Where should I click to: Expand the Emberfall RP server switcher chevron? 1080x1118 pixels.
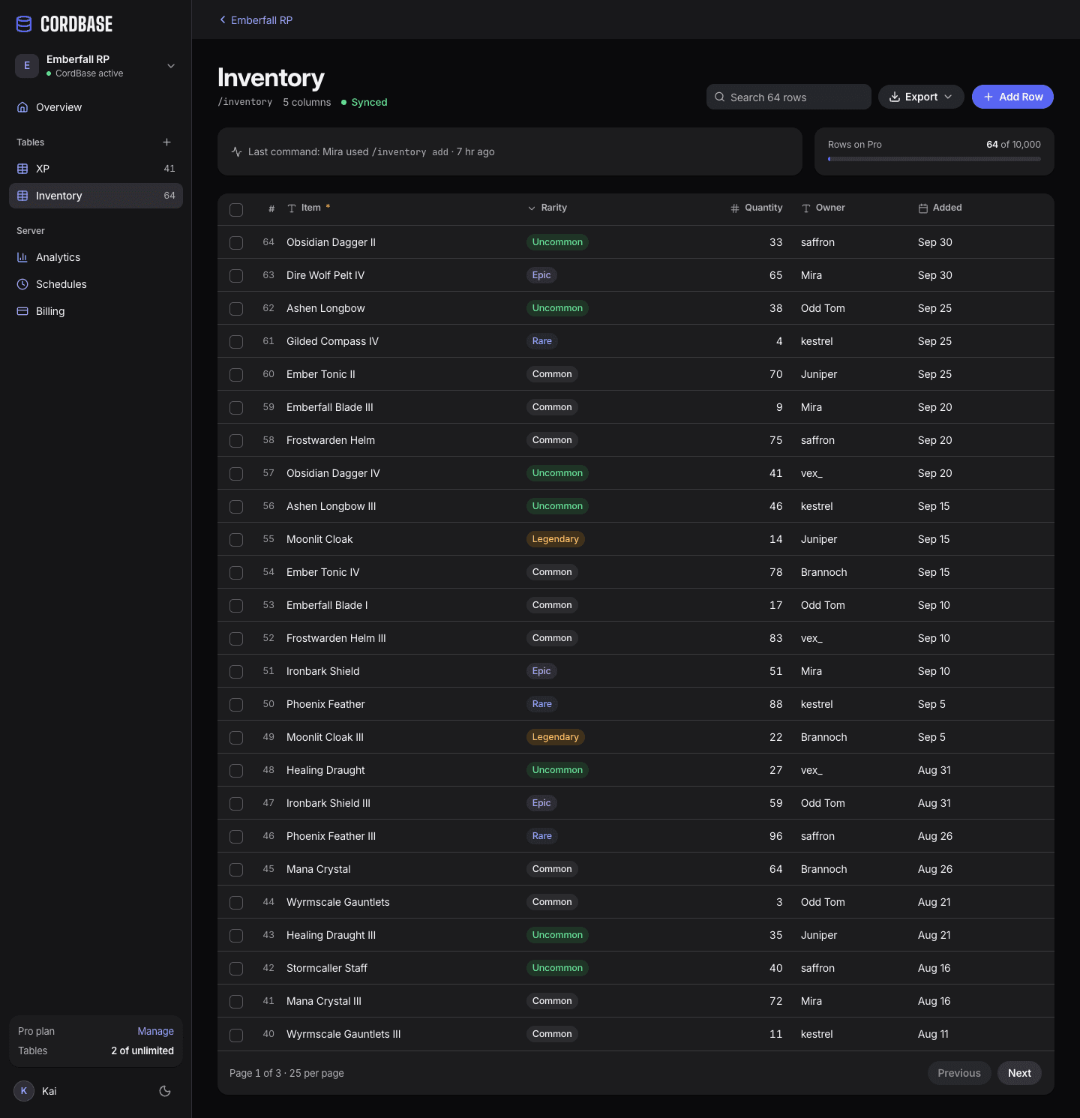pos(171,66)
